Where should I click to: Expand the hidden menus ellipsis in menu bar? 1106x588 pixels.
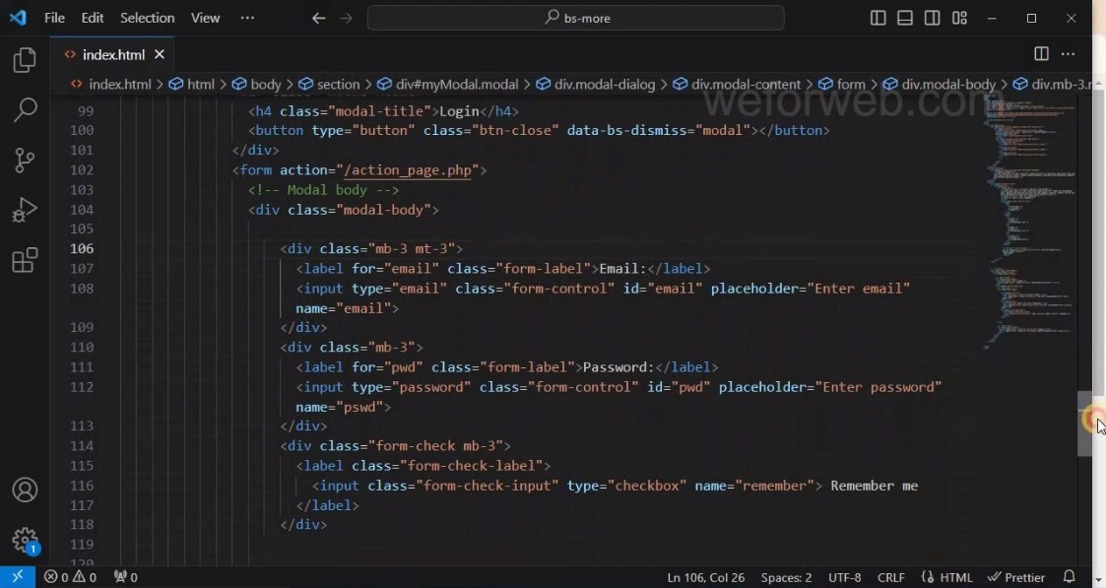pos(247,18)
